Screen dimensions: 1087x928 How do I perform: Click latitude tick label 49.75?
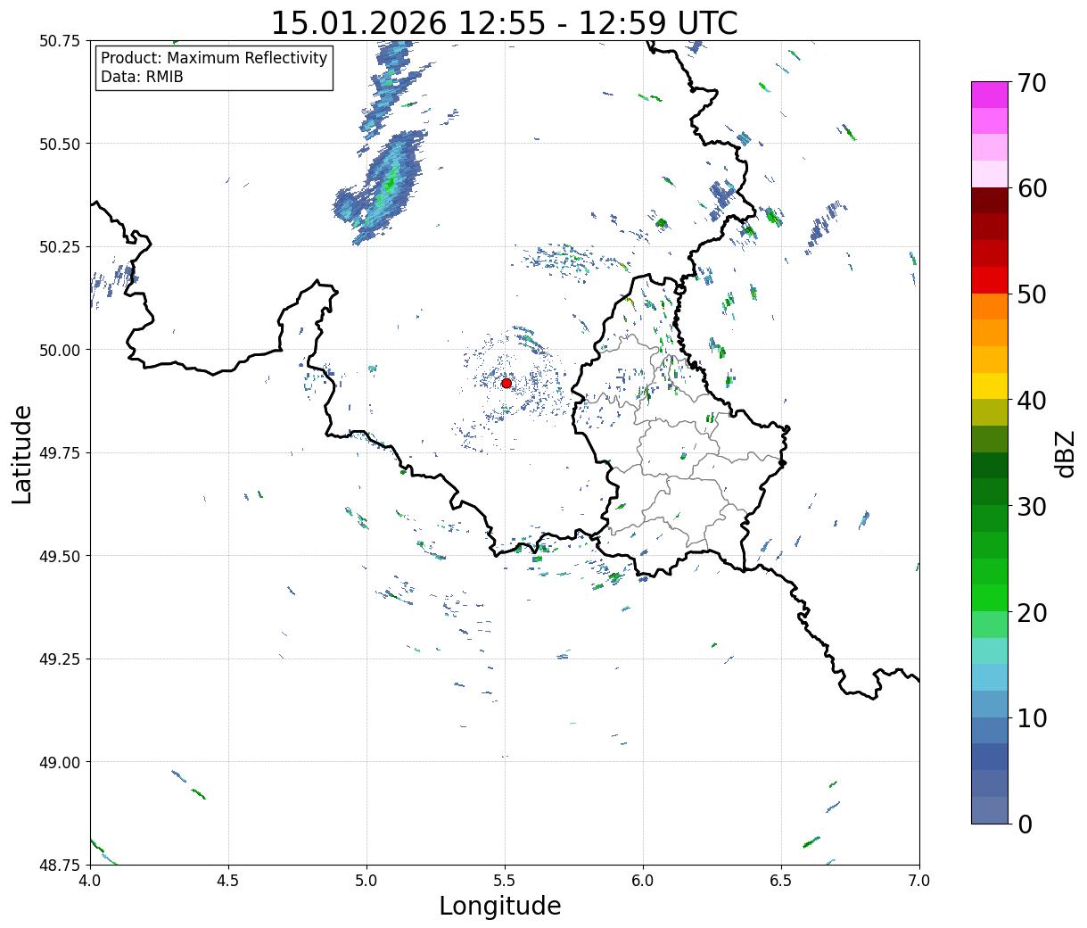click(59, 453)
